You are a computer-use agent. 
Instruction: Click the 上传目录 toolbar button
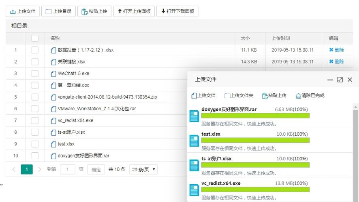pyautogui.click(x=58, y=11)
